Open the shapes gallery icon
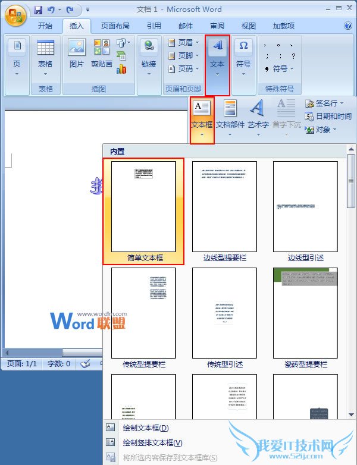Image resolution: width=357 pixels, height=465 pixels. coord(123,43)
